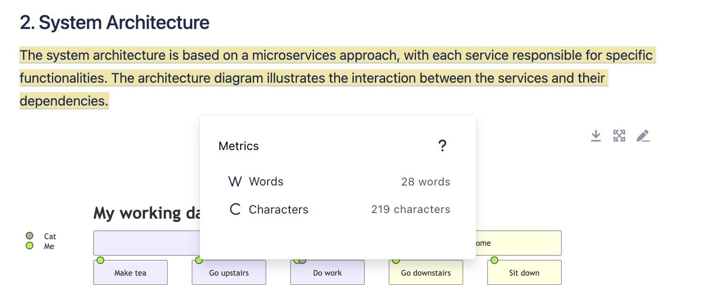
Task: Select the Go downstairs task box
Action: pos(426,273)
